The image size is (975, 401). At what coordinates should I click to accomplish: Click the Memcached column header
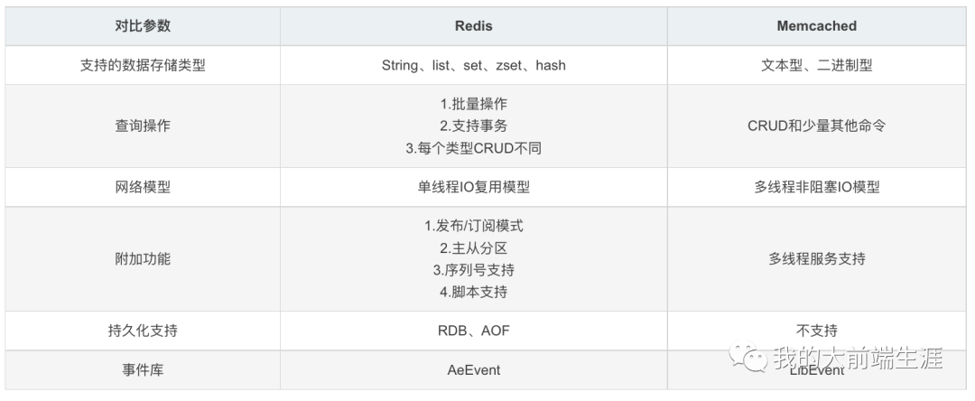tap(817, 26)
